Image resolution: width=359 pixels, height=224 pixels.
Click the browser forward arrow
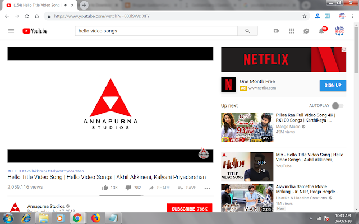click(17, 16)
